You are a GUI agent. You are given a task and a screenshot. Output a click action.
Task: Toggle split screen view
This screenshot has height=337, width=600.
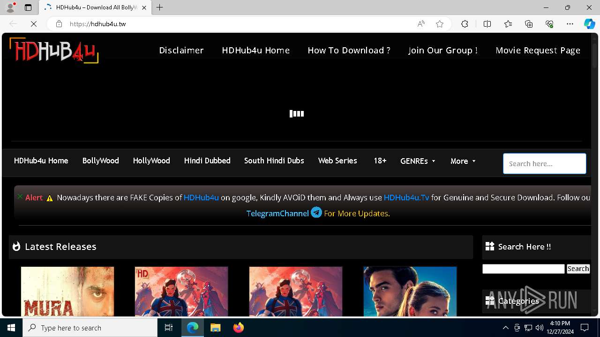[487, 24]
